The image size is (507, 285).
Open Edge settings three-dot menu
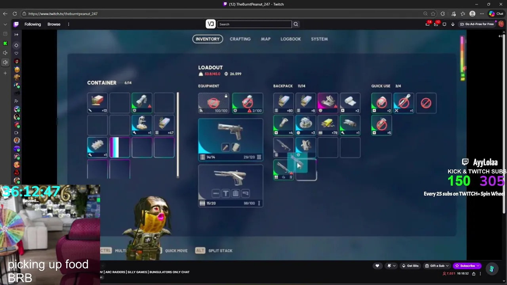pyautogui.click(x=482, y=13)
